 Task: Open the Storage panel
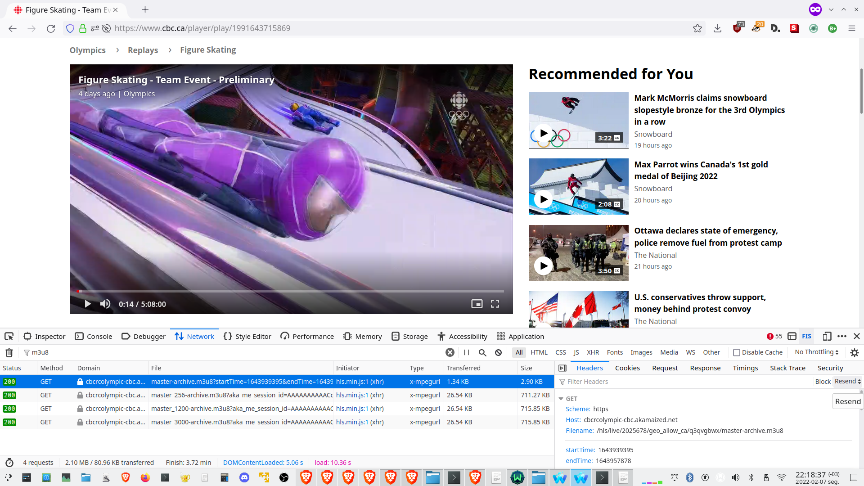pos(409,337)
